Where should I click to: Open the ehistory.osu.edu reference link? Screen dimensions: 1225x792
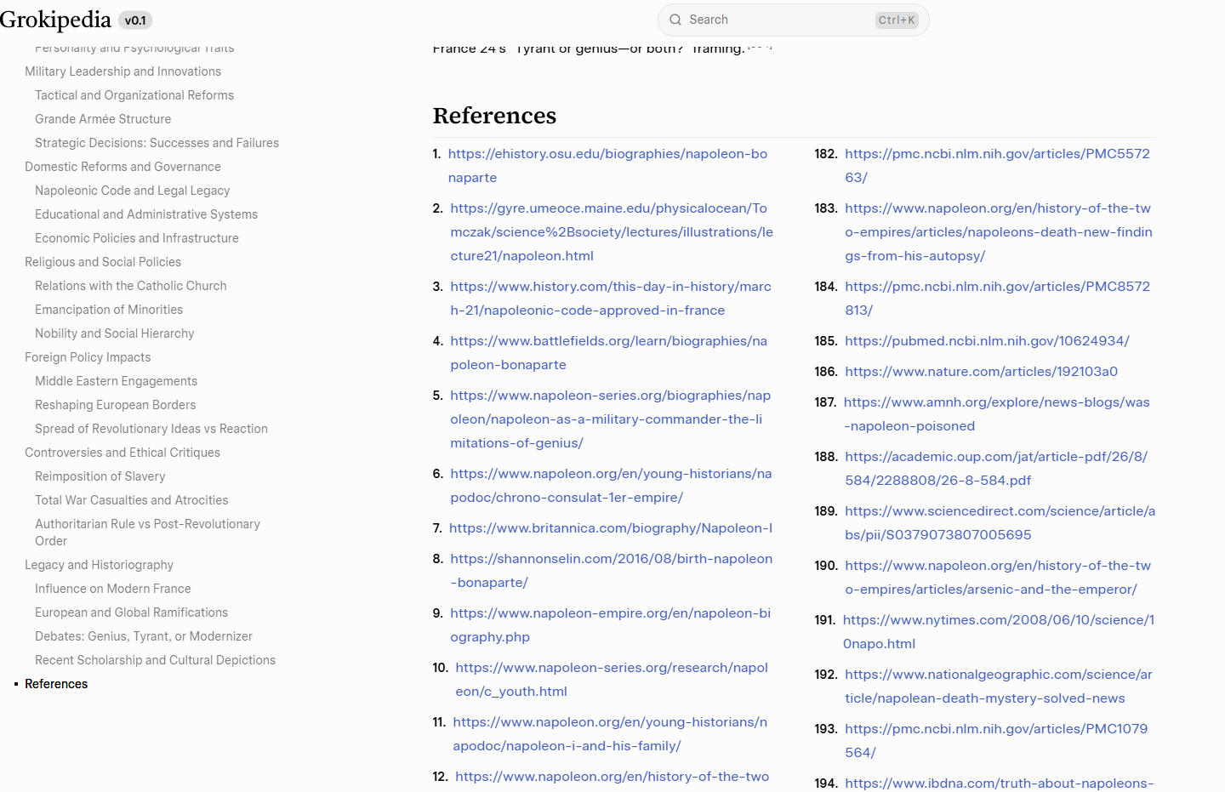[607, 154]
